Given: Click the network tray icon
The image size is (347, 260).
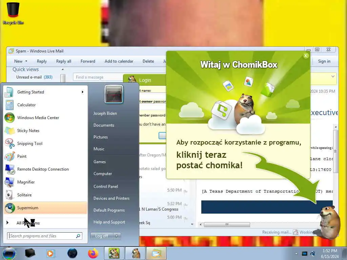Looking at the screenshot, I should [x=305, y=254].
